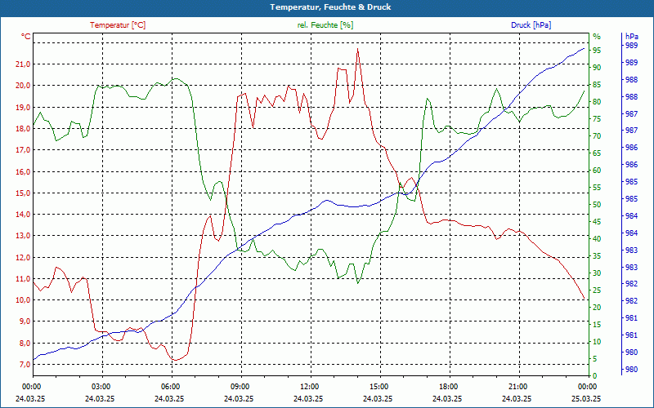Screen dimensions: 654x408
Task: Click the green "40" humidity axis value
Action: [597, 239]
